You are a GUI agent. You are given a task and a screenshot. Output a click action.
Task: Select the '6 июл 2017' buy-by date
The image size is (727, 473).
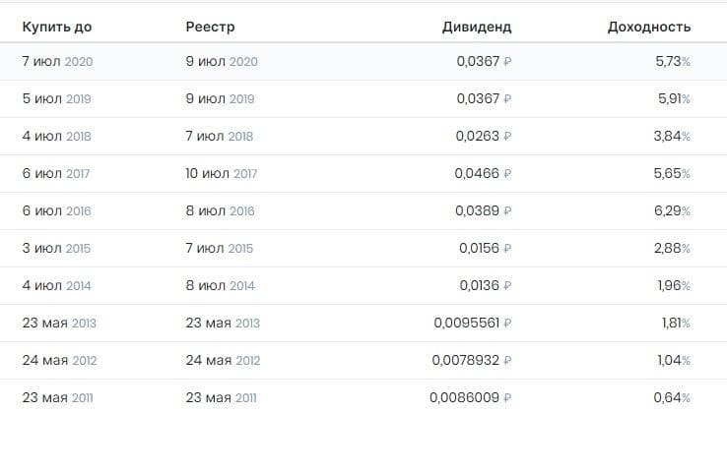coord(56,173)
